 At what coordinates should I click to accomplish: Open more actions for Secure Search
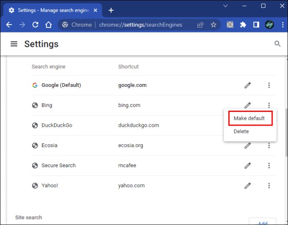(x=269, y=166)
